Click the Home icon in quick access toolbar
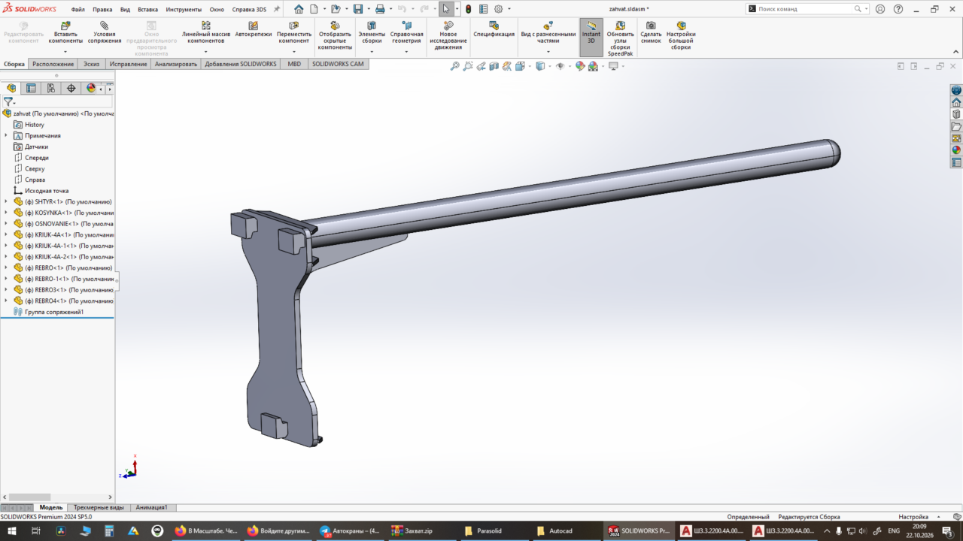The image size is (963, 541). click(x=299, y=9)
